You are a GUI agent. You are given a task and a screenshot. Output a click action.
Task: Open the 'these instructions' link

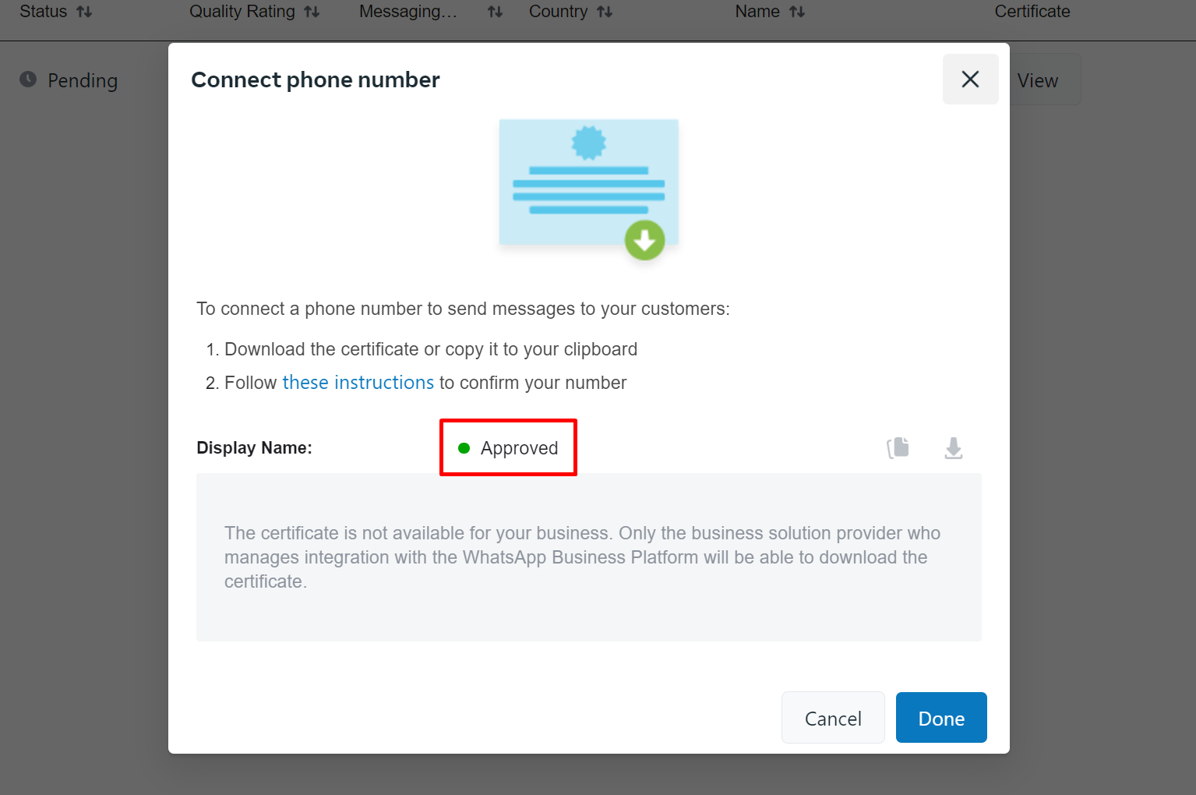pos(358,383)
